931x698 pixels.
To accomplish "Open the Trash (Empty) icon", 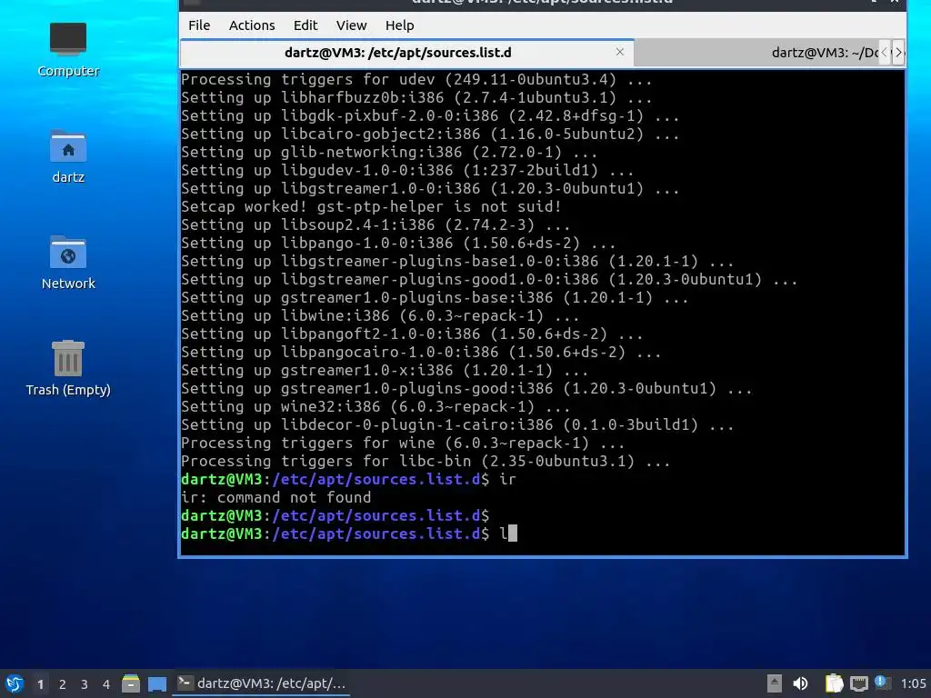I will click(x=67, y=368).
